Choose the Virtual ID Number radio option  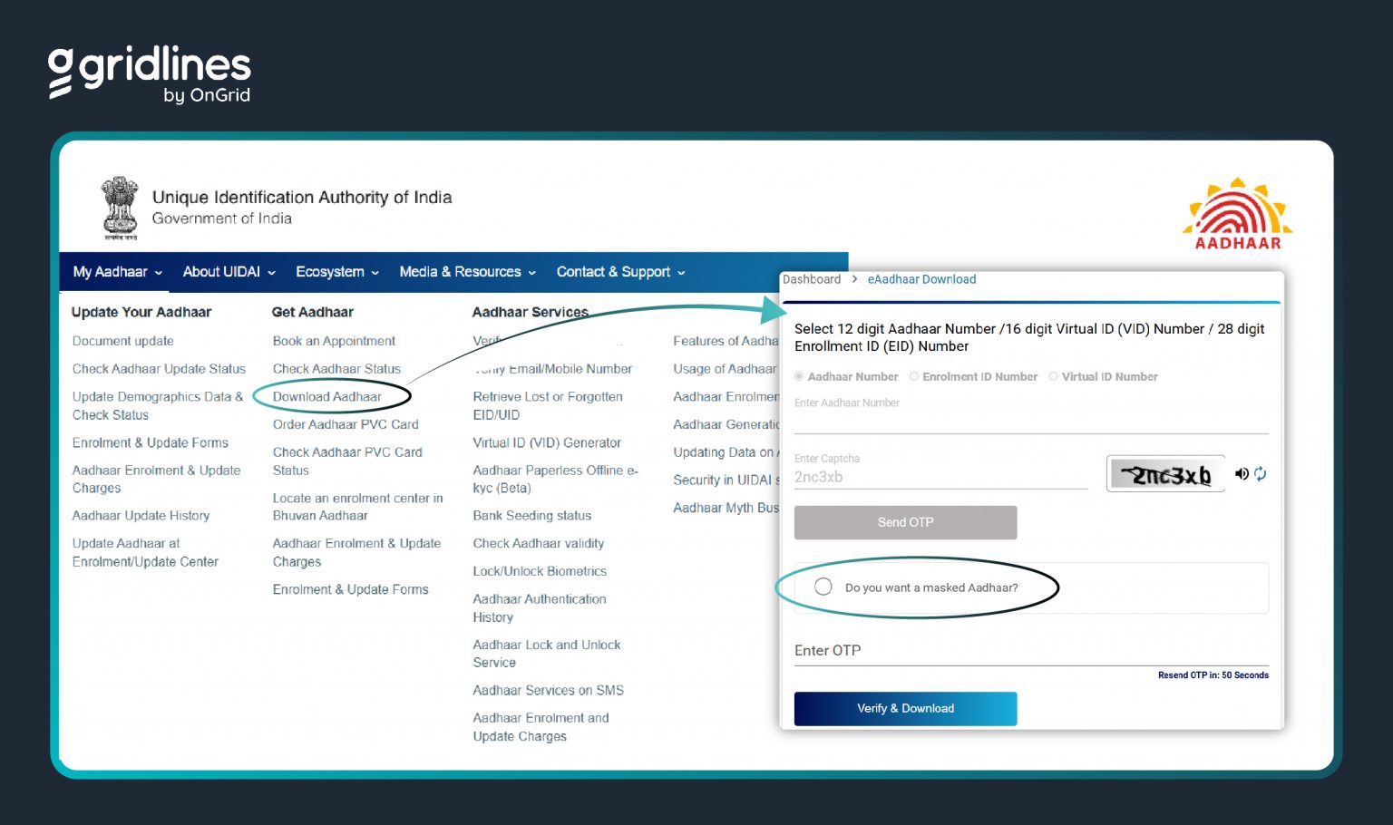point(1053,376)
